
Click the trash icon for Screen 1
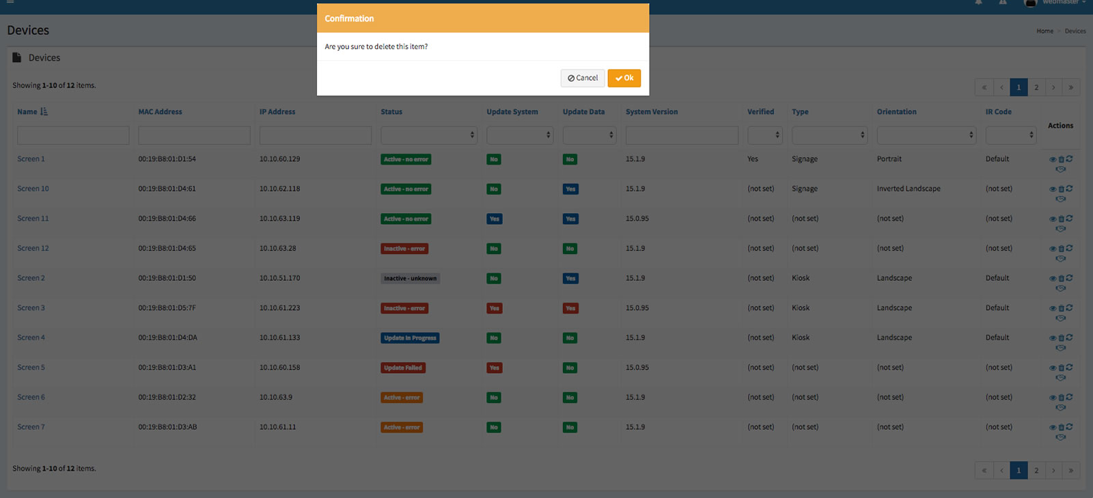pos(1061,159)
